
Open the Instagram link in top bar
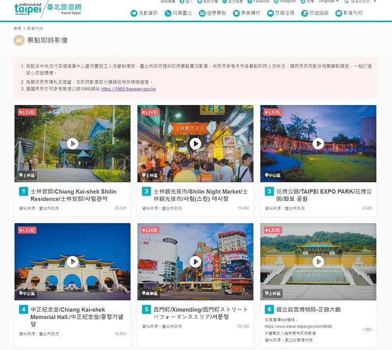coord(285,2)
